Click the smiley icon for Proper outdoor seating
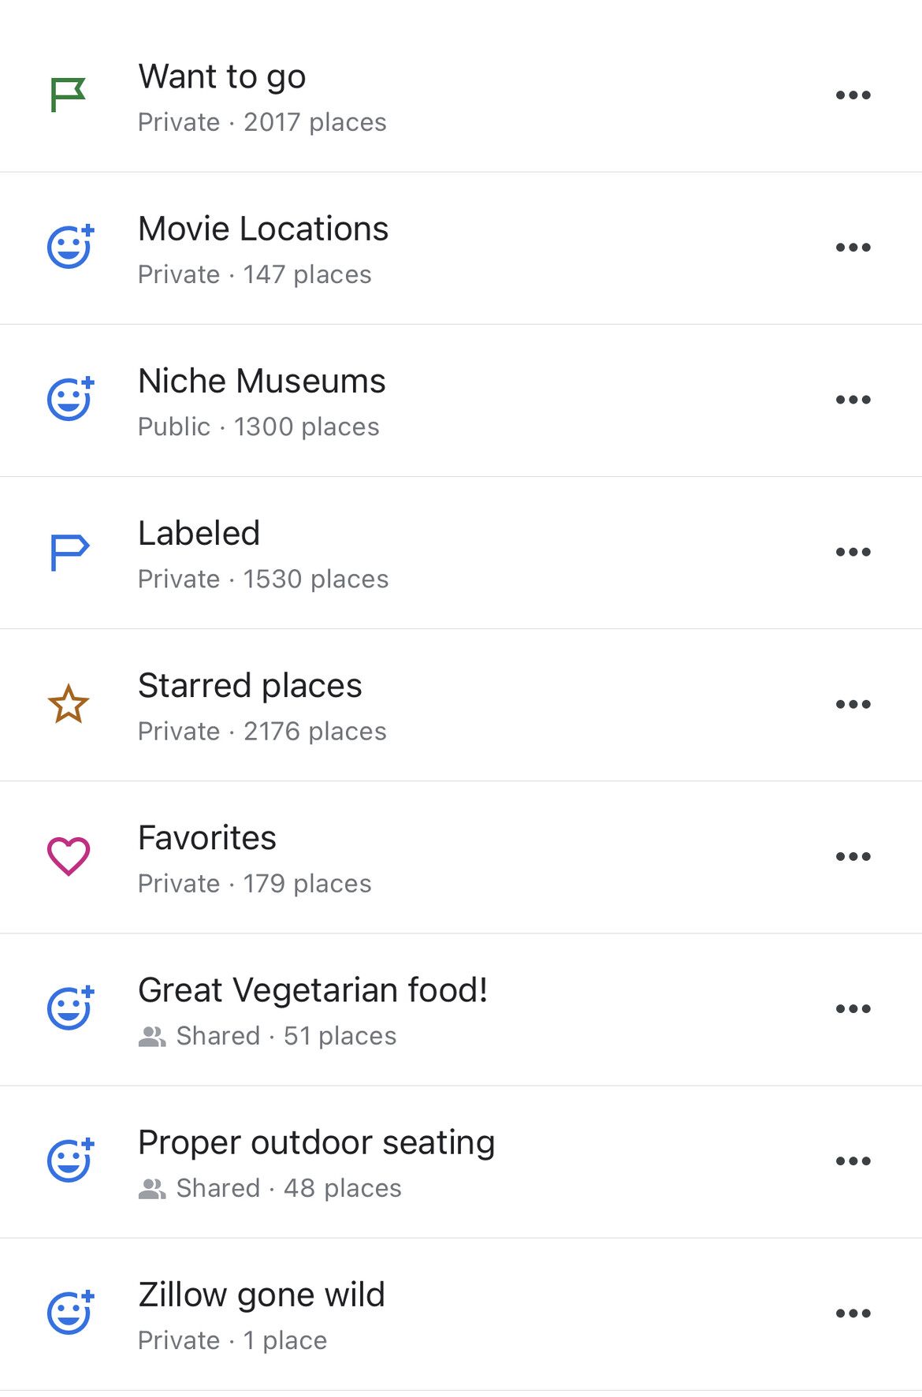The height and width of the screenshot is (1397, 922). point(70,1160)
